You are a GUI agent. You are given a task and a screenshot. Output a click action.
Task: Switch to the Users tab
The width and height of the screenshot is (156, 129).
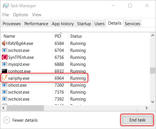tap(99, 24)
